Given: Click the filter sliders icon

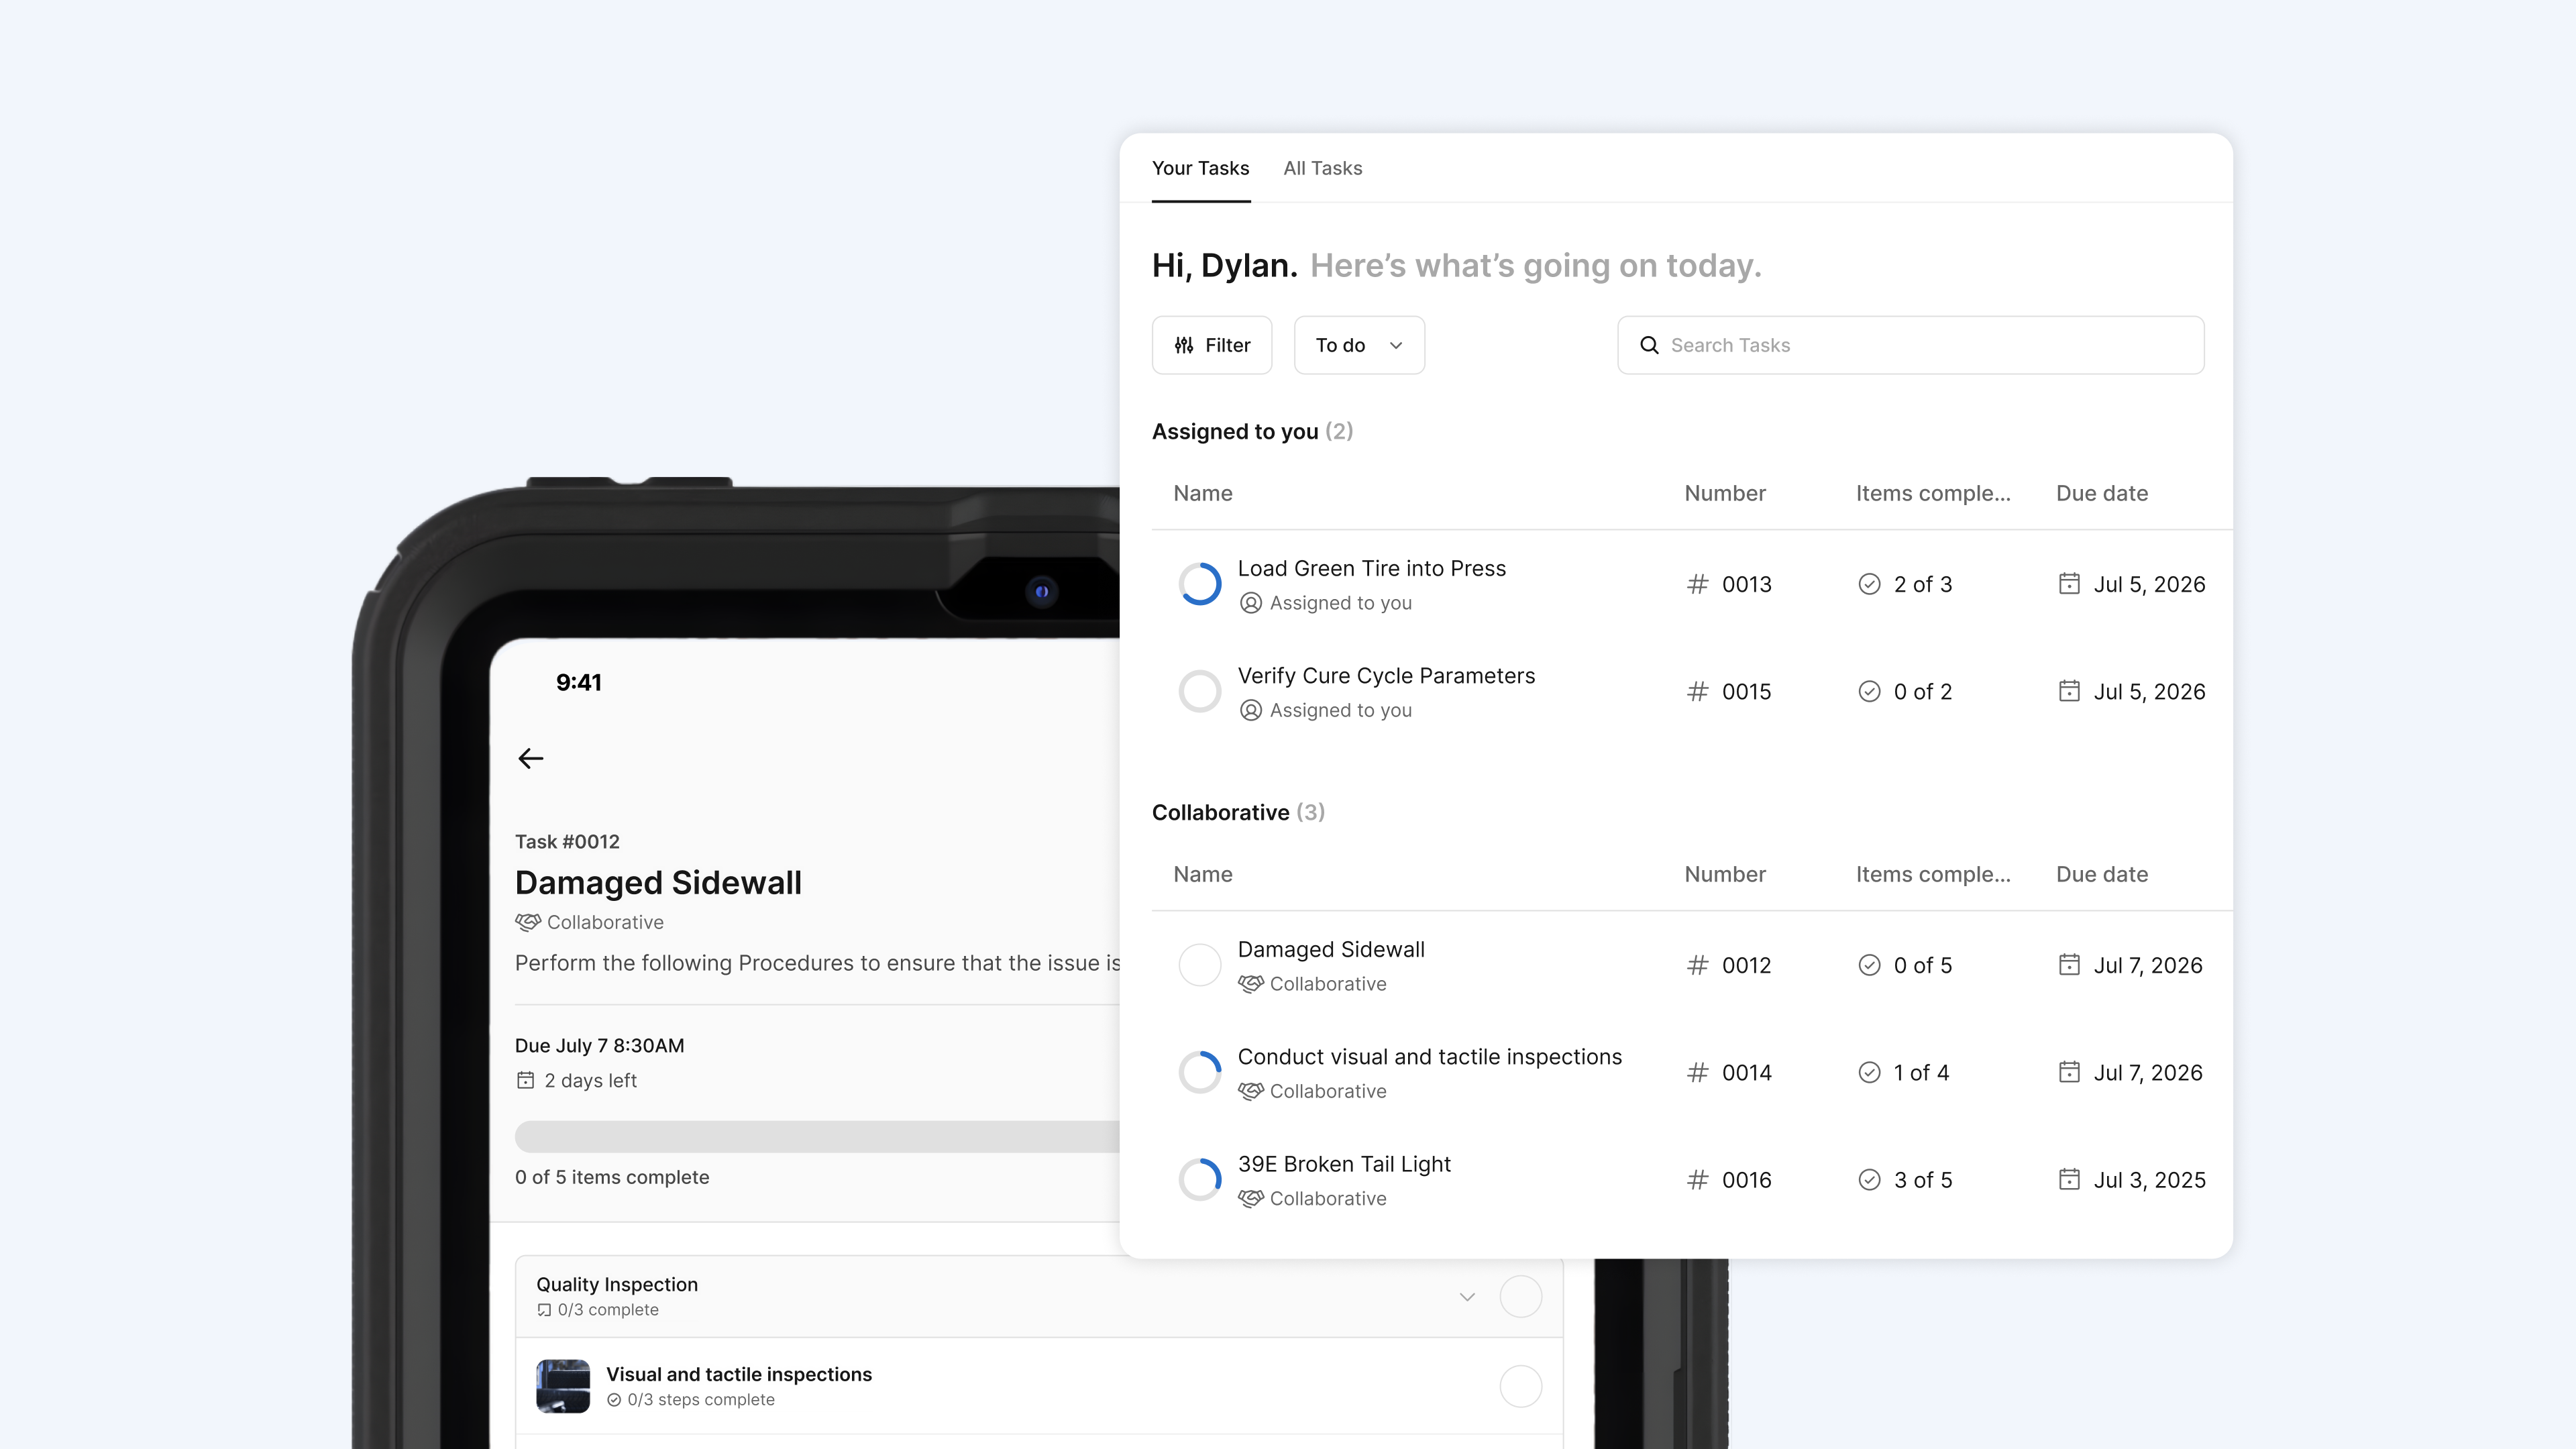Looking at the screenshot, I should point(1184,345).
